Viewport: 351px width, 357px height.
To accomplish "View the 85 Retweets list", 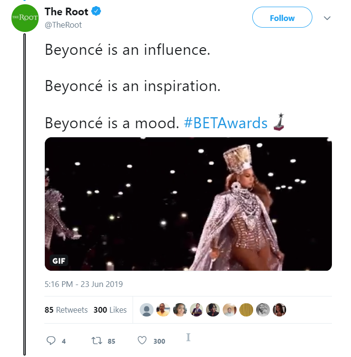I will pyautogui.click(x=66, y=310).
